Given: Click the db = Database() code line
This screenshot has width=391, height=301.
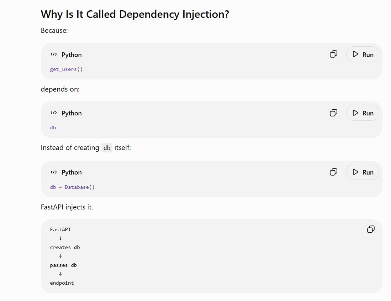Looking at the screenshot, I should (72, 187).
